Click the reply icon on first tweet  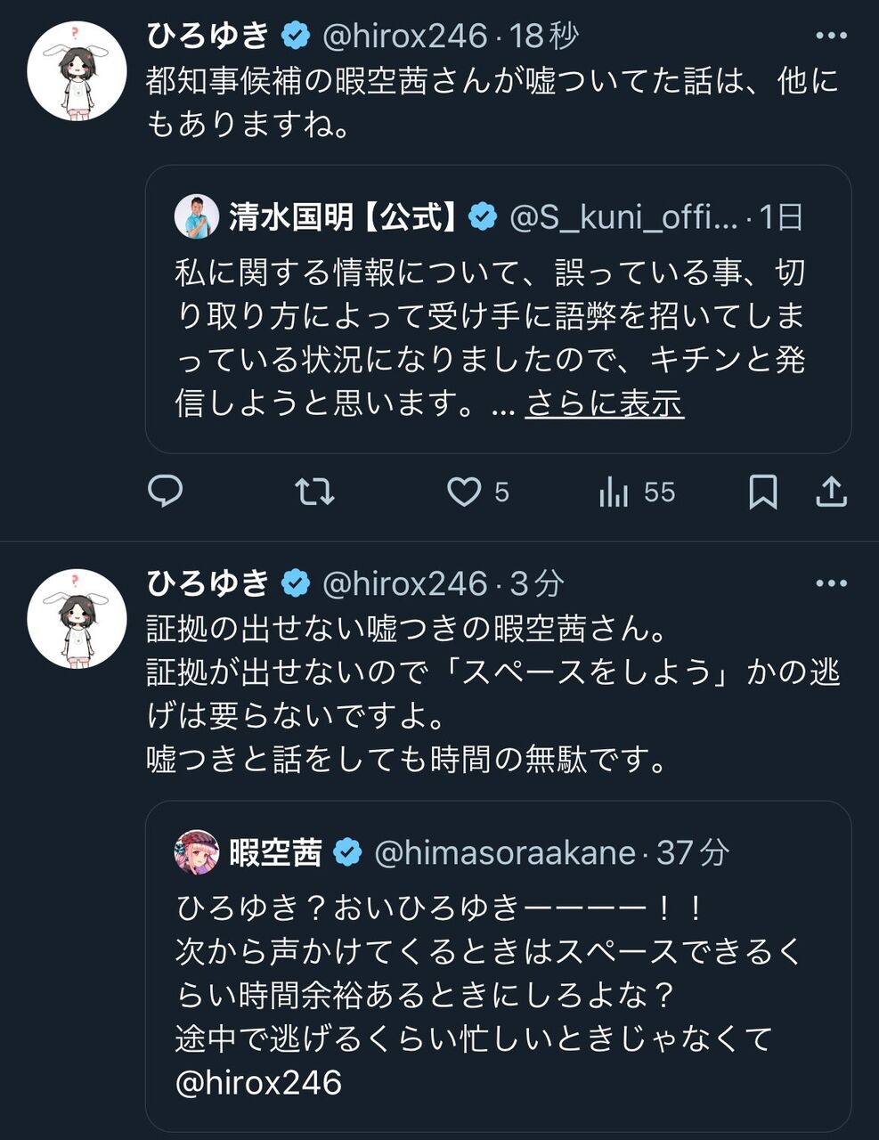pyautogui.click(x=166, y=492)
